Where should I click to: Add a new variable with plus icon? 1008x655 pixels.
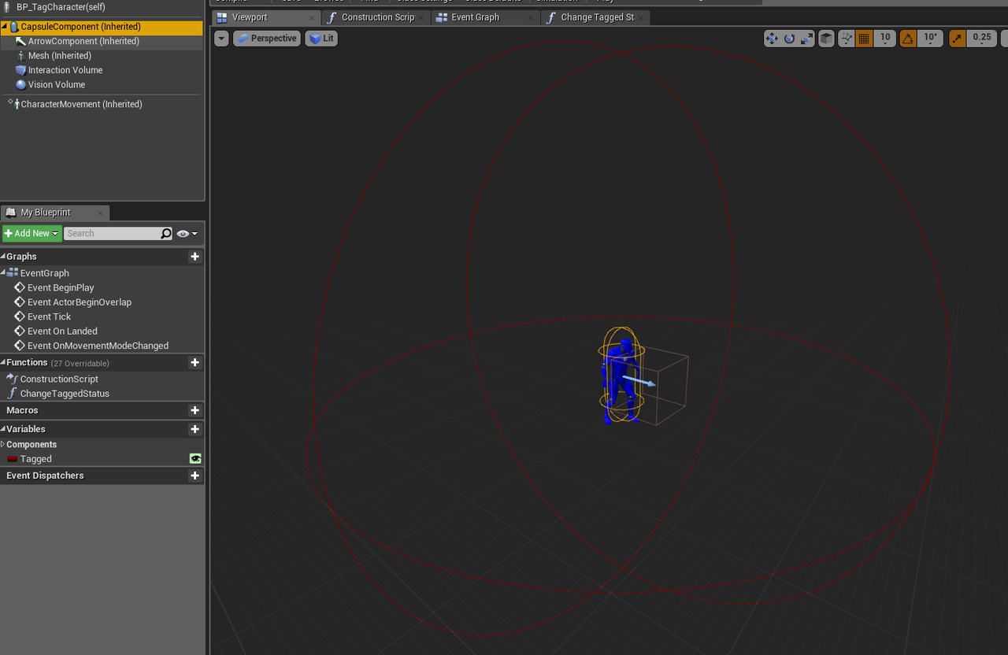point(195,429)
